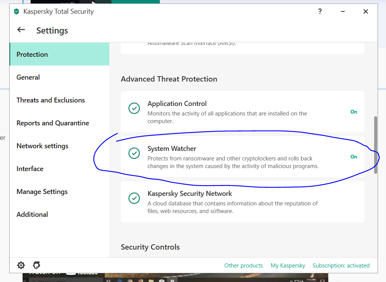Toggle Application Control On status
This screenshot has height=282, width=386.
click(x=354, y=112)
